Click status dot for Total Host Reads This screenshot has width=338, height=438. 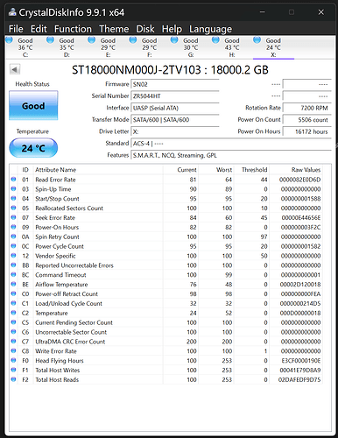point(13,379)
